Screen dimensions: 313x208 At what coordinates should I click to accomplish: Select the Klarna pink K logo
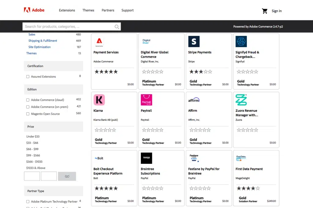[x=99, y=100]
